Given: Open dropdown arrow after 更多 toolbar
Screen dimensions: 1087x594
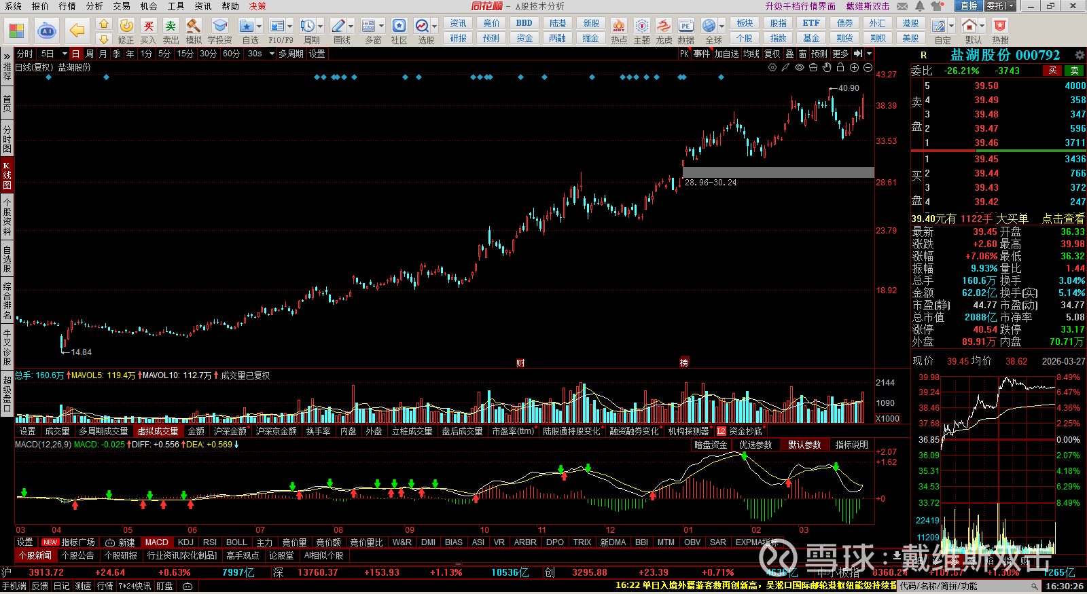Looking at the screenshot, I should click(869, 54).
